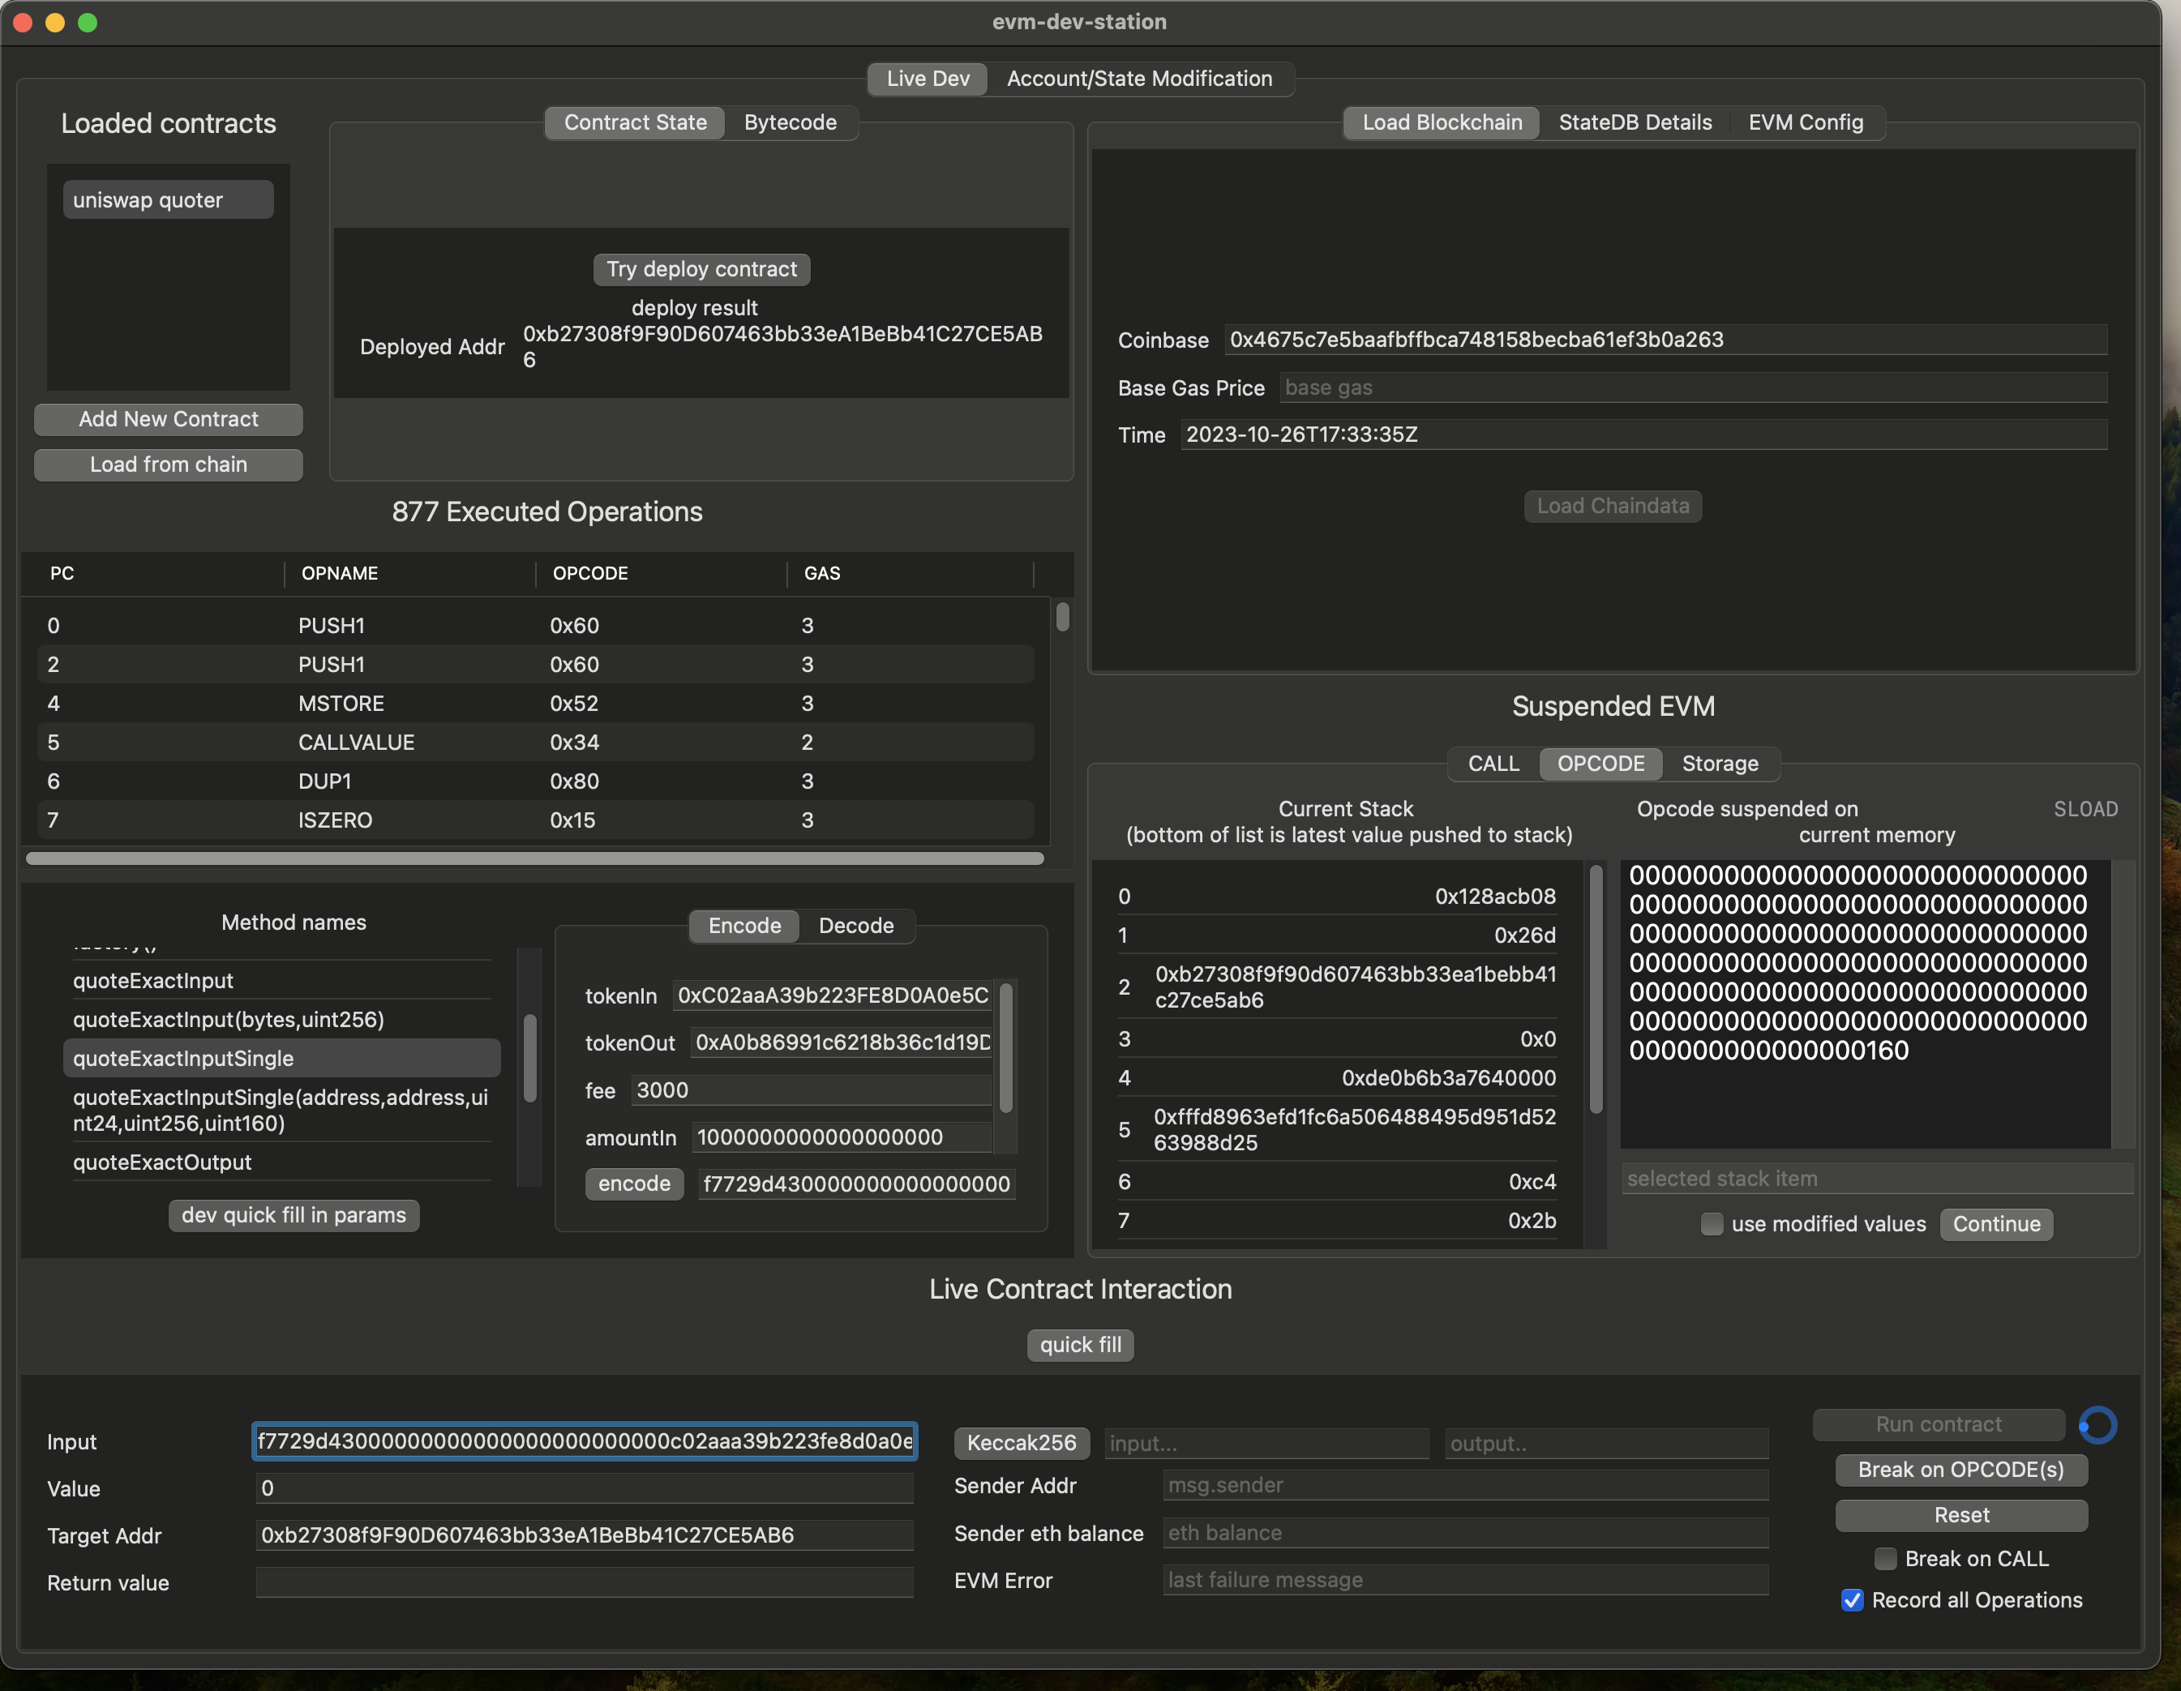Open Account/State Modification tab
2181x1691 pixels.
pos(1138,78)
